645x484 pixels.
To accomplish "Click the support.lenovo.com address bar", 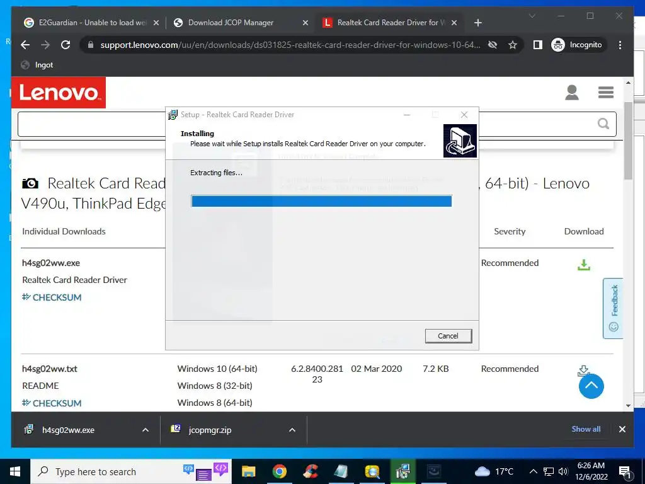I will [x=290, y=45].
